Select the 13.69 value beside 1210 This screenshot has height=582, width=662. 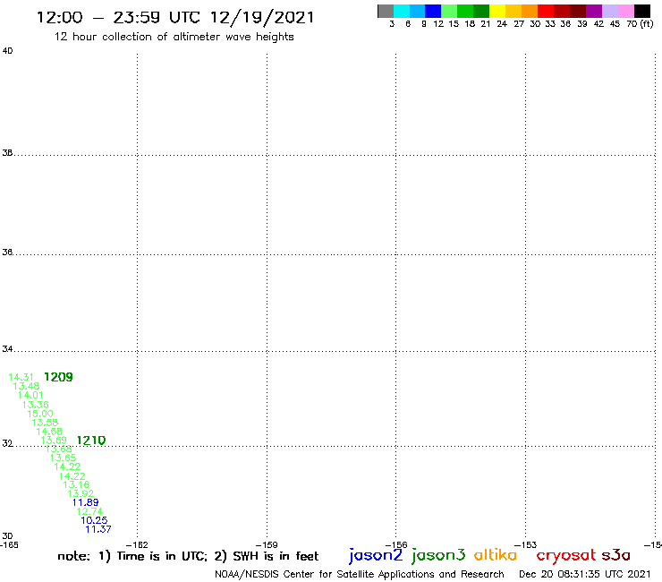(54, 441)
